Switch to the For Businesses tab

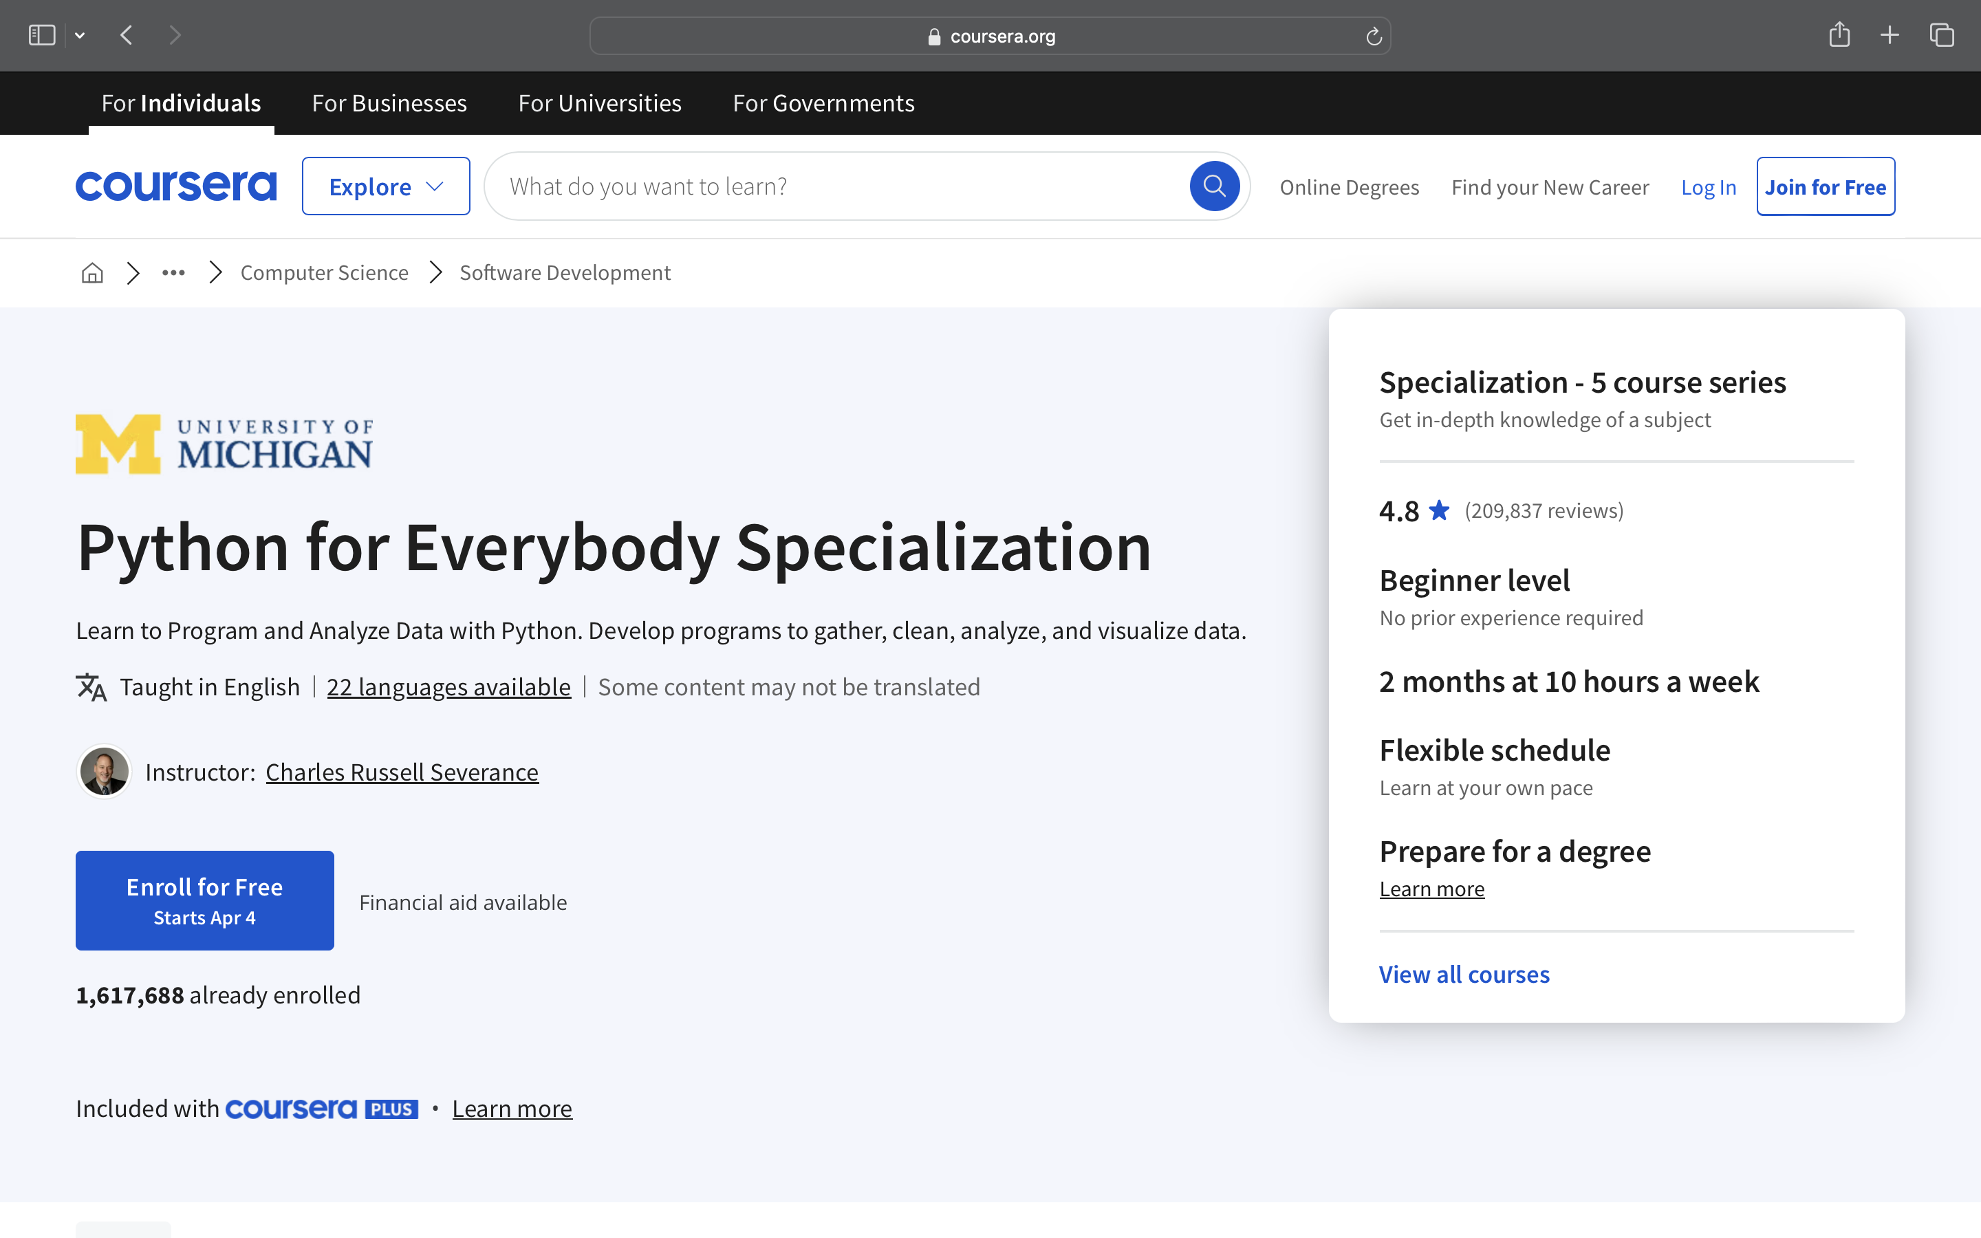click(389, 102)
